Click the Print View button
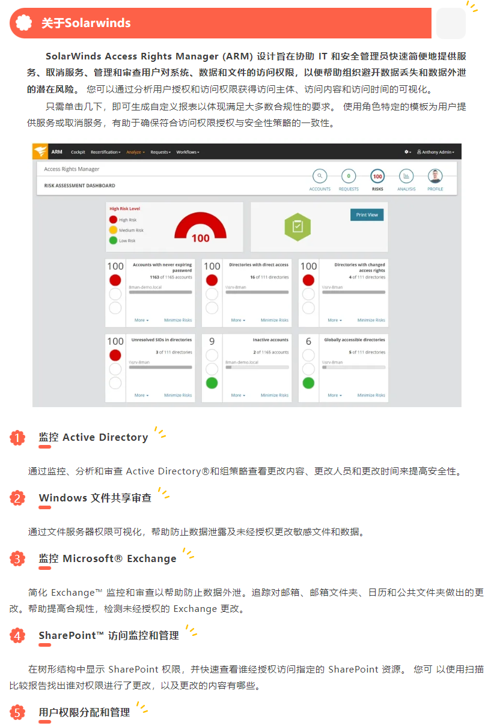Image resolution: width=488 pixels, height=726 pixels. click(x=367, y=214)
